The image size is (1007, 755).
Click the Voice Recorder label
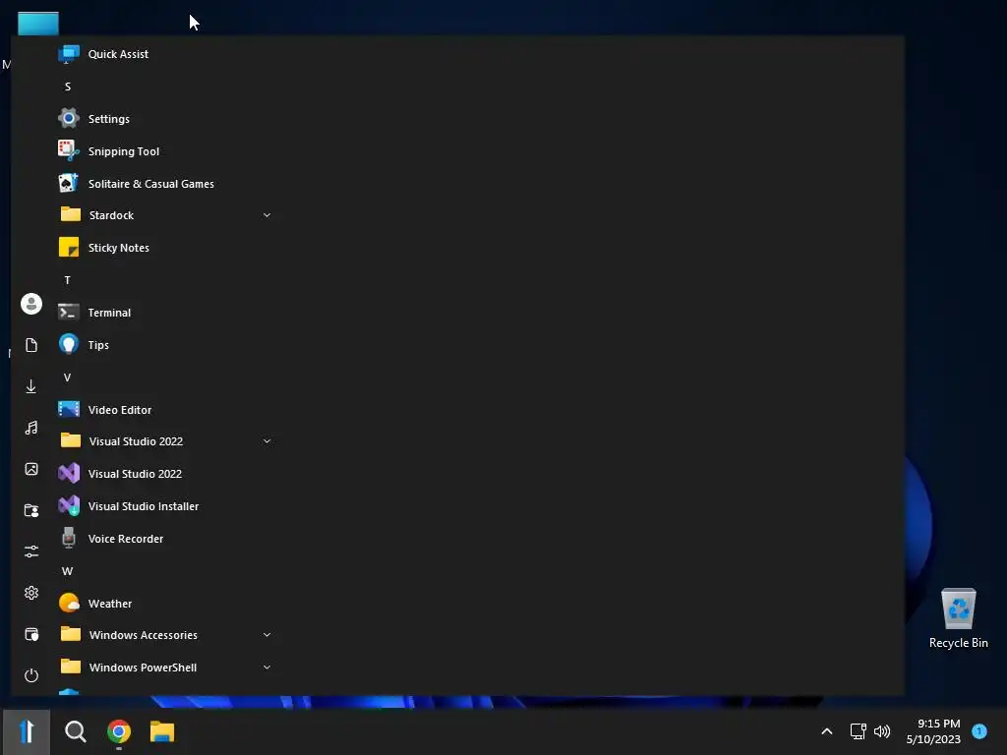tap(125, 539)
